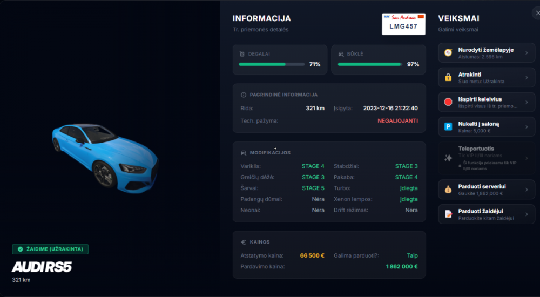Select the Nukelti į saloną action
The image size is (540, 297).
(x=487, y=127)
